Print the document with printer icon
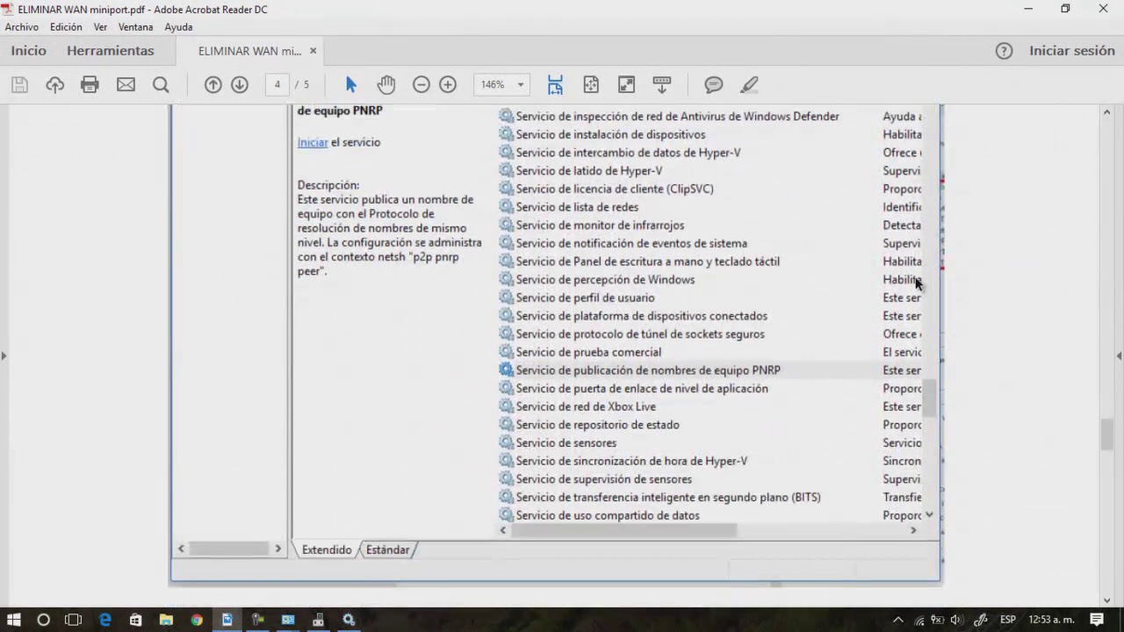The height and width of the screenshot is (632, 1124). point(90,85)
